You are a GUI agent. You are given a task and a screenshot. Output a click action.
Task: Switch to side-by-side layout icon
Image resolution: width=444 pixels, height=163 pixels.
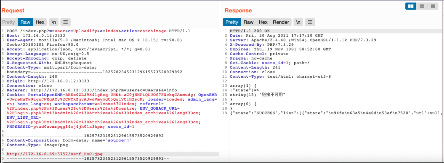[x=411, y=6]
